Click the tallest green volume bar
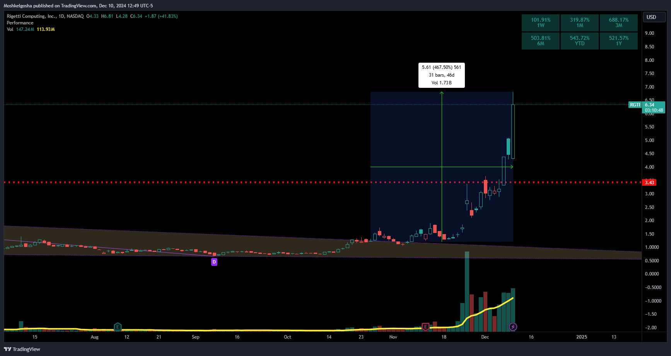The width and height of the screenshot is (671, 356). click(x=467, y=291)
